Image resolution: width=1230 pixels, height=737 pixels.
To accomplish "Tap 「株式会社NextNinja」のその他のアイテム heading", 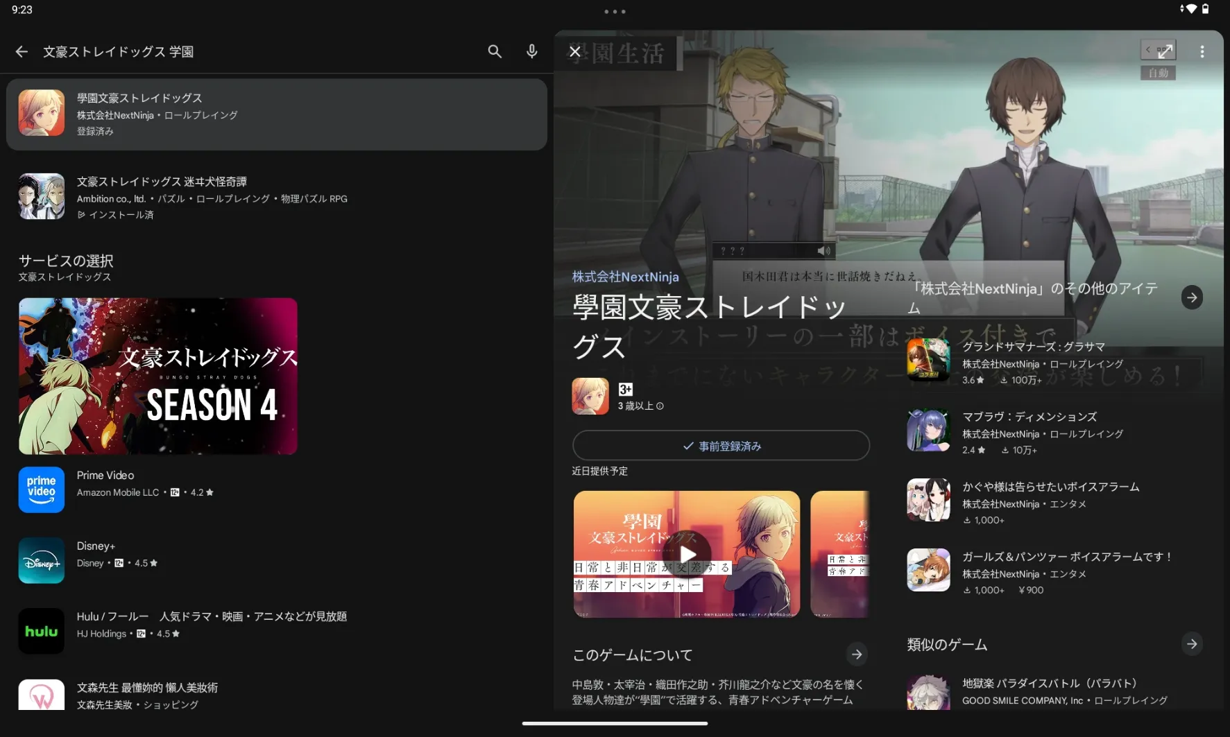I will (1034, 297).
